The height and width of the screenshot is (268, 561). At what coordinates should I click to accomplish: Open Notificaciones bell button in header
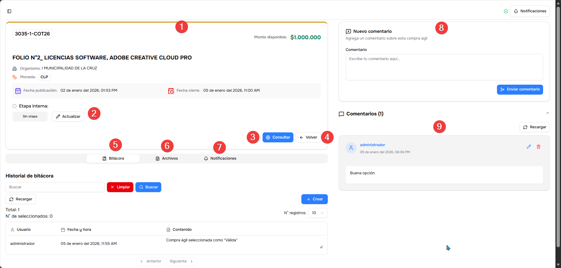tap(530, 11)
